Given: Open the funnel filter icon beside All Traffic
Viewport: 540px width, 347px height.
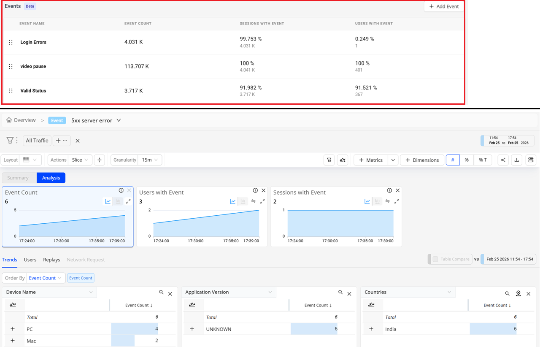Looking at the screenshot, I should click(x=10, y=141).
